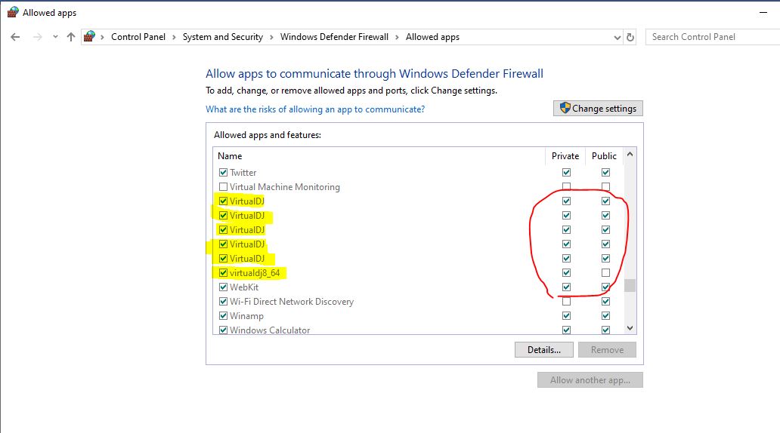
Task: Click the Private column header
Action: [x=565, y=156]
